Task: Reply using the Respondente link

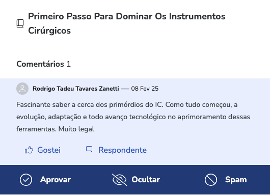Action: [x=122, y=150]
